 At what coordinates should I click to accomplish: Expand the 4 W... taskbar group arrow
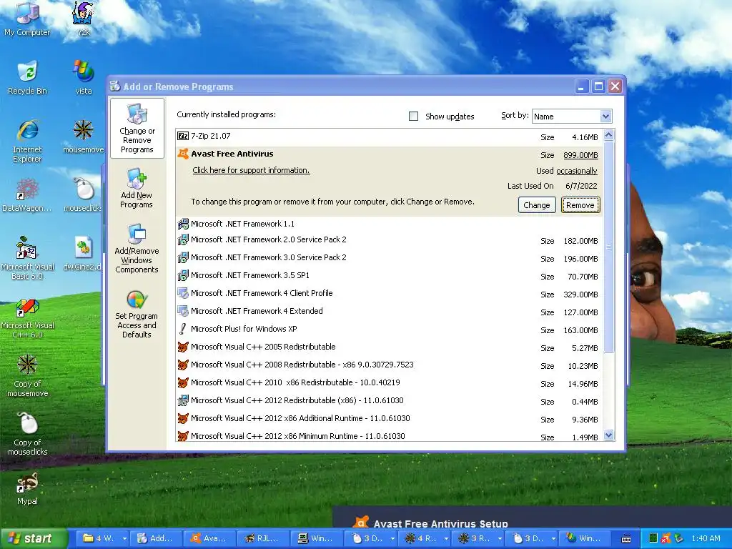pos(124,538)
